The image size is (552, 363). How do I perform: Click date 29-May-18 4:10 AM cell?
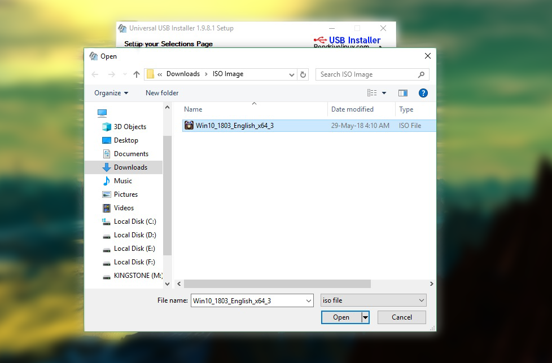(x=360, y=126)
